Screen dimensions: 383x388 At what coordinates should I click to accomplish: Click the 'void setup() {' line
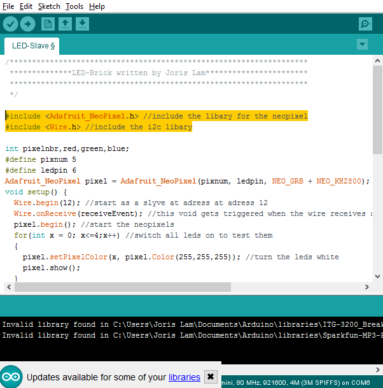[x=36, y=192]
